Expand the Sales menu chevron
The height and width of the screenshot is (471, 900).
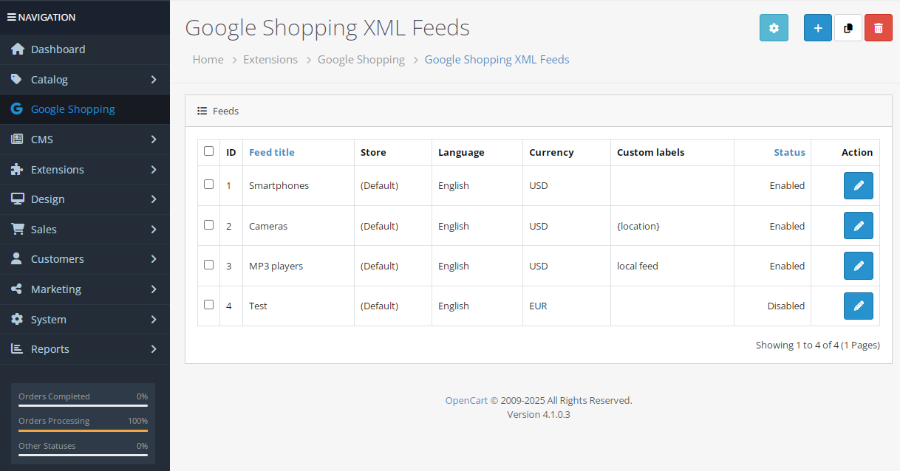pos(154,230)
